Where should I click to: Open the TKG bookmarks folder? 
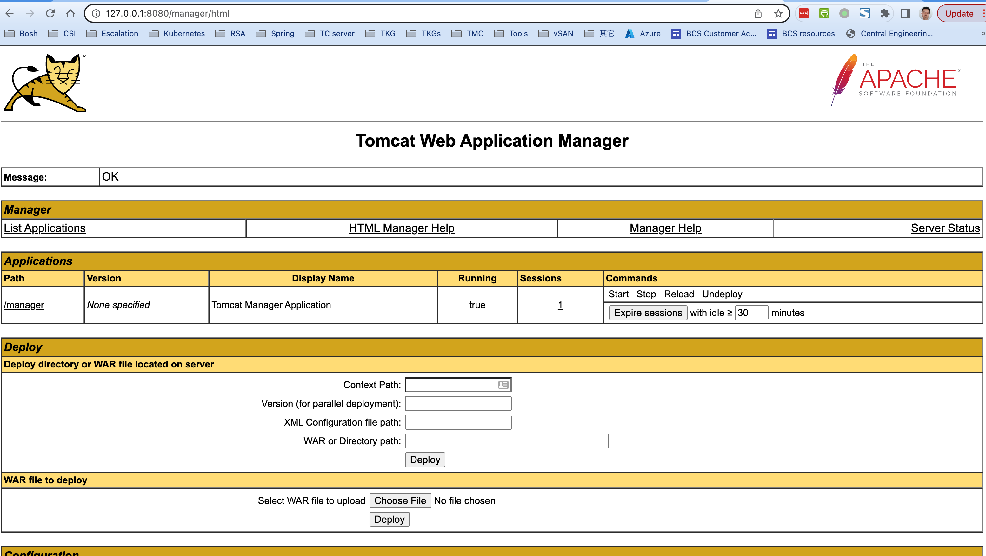380,34
